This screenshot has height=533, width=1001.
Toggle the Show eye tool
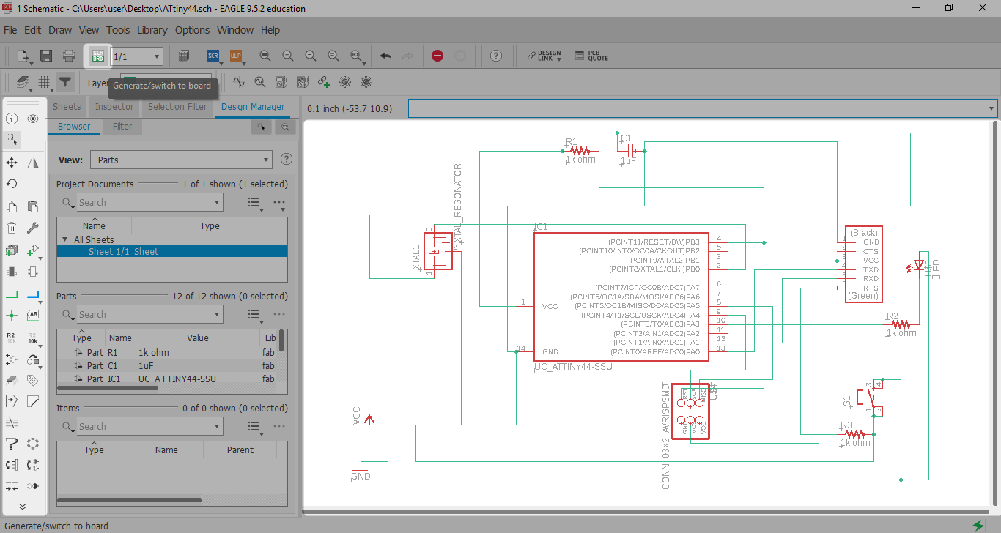tap(33, 119)
